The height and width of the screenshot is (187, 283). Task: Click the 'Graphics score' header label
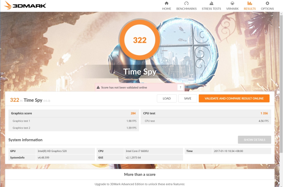[x=22, y=113]
